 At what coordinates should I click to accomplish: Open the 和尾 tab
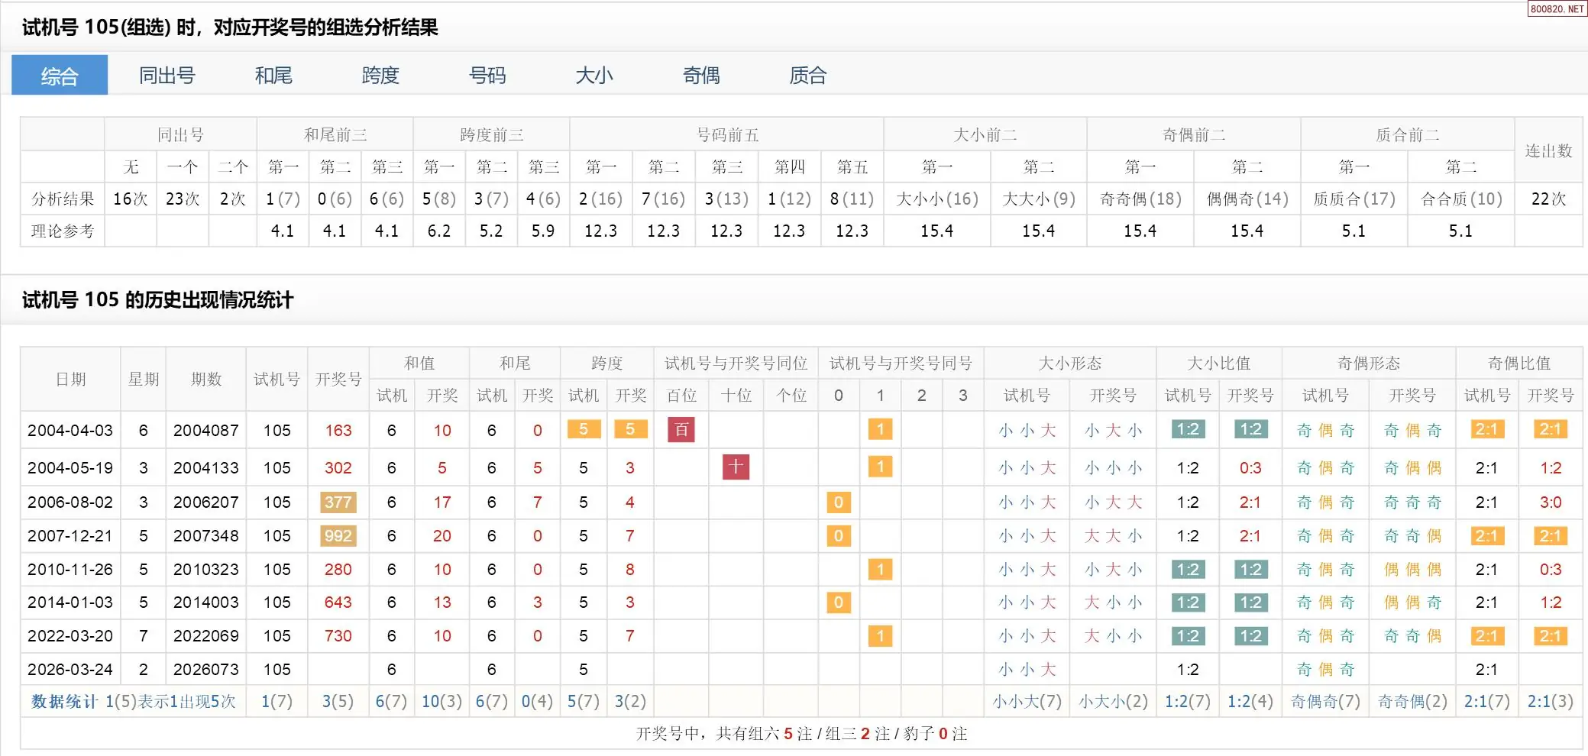(x=273, y=76)
